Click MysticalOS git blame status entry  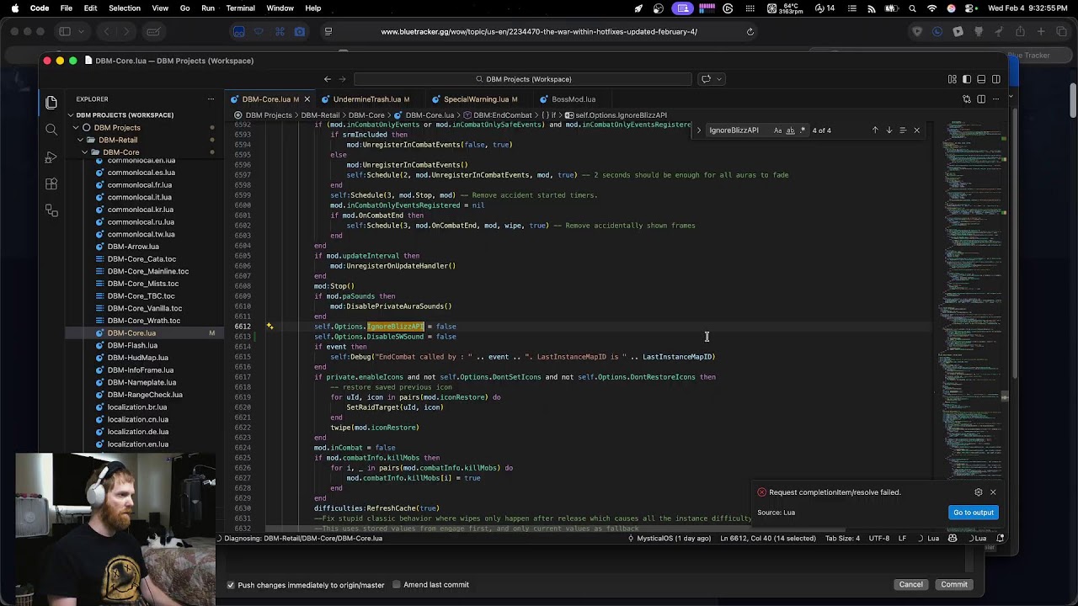click(669, 539)
